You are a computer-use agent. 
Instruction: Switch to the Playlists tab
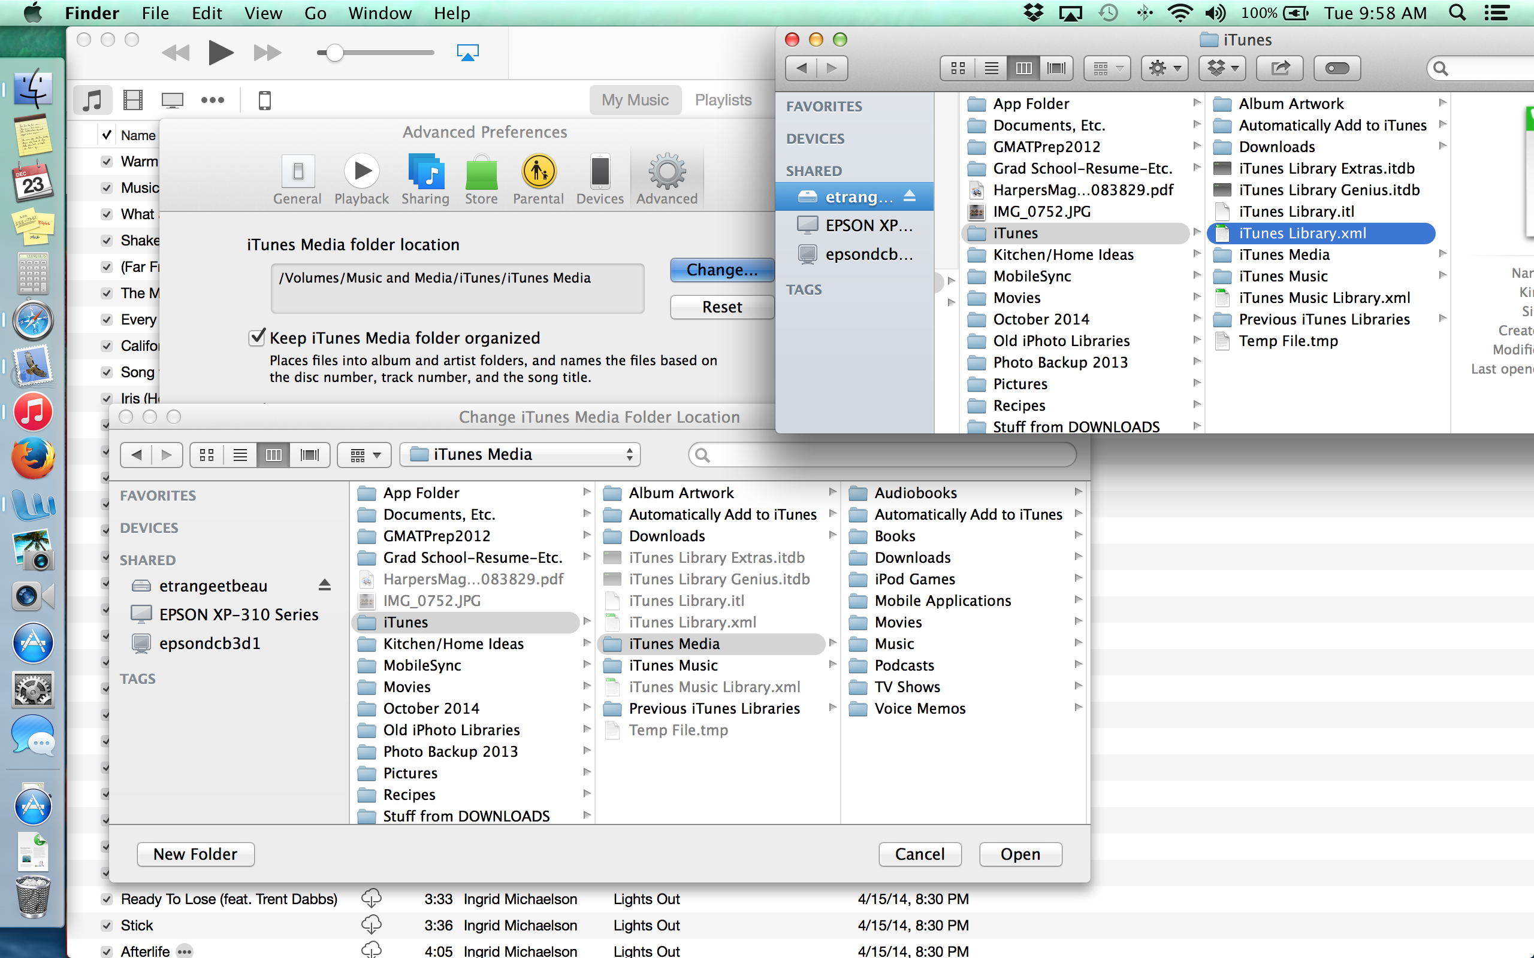click(723, 100)
